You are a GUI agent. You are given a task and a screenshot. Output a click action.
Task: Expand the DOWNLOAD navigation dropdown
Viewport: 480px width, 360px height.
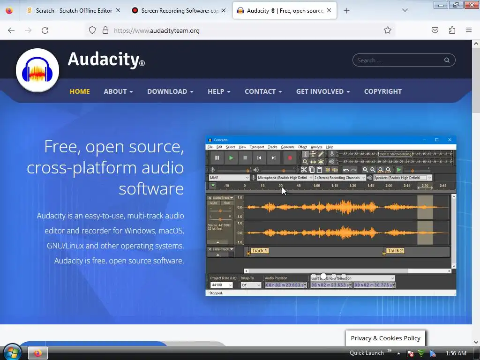170,91
